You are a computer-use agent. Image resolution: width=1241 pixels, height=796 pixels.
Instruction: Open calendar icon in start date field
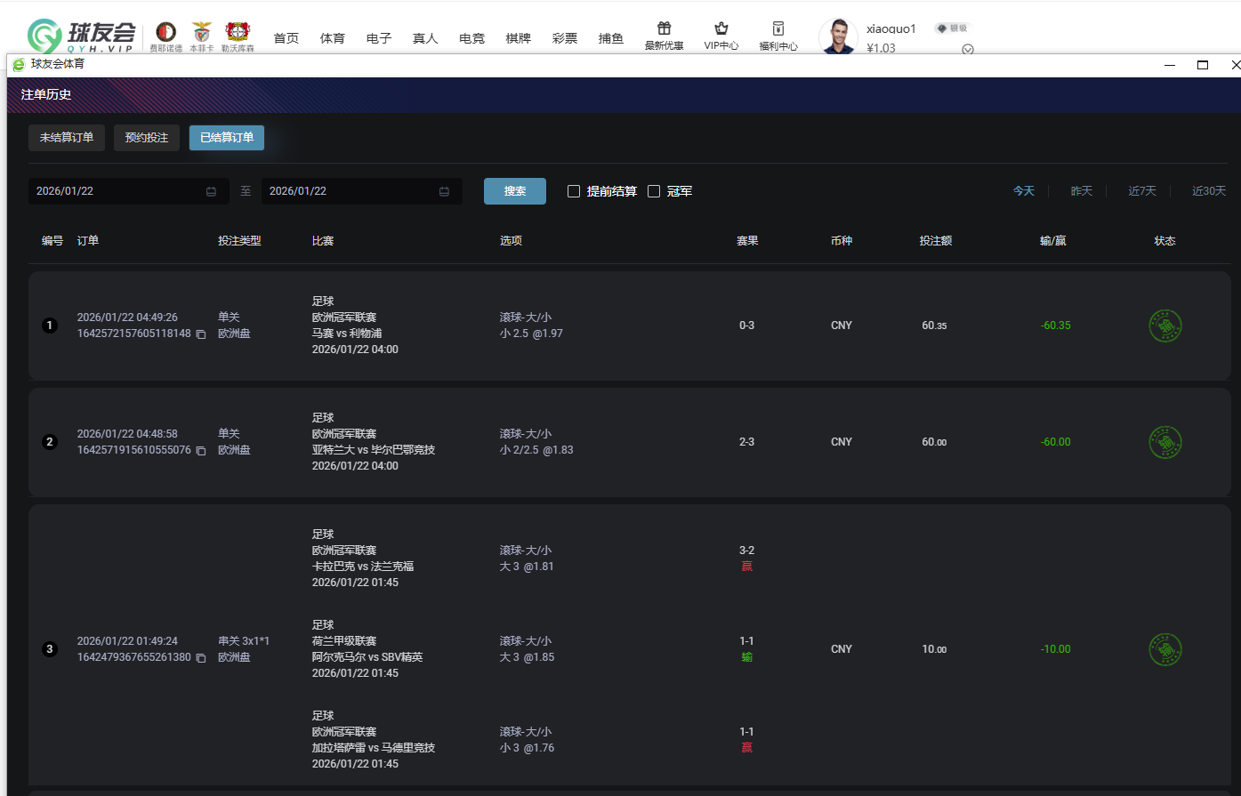pos(211,192)
